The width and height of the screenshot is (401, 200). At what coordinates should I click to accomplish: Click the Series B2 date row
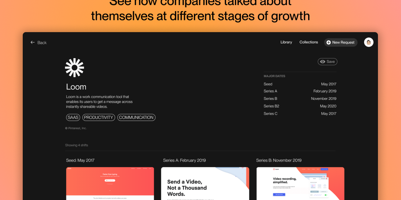[x=300, y=106]
